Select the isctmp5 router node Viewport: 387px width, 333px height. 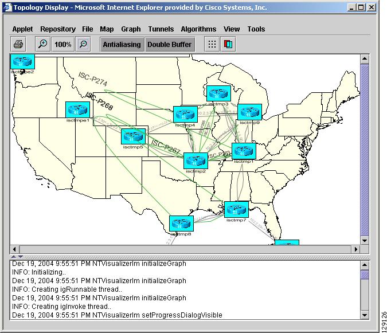click(133, 136)
